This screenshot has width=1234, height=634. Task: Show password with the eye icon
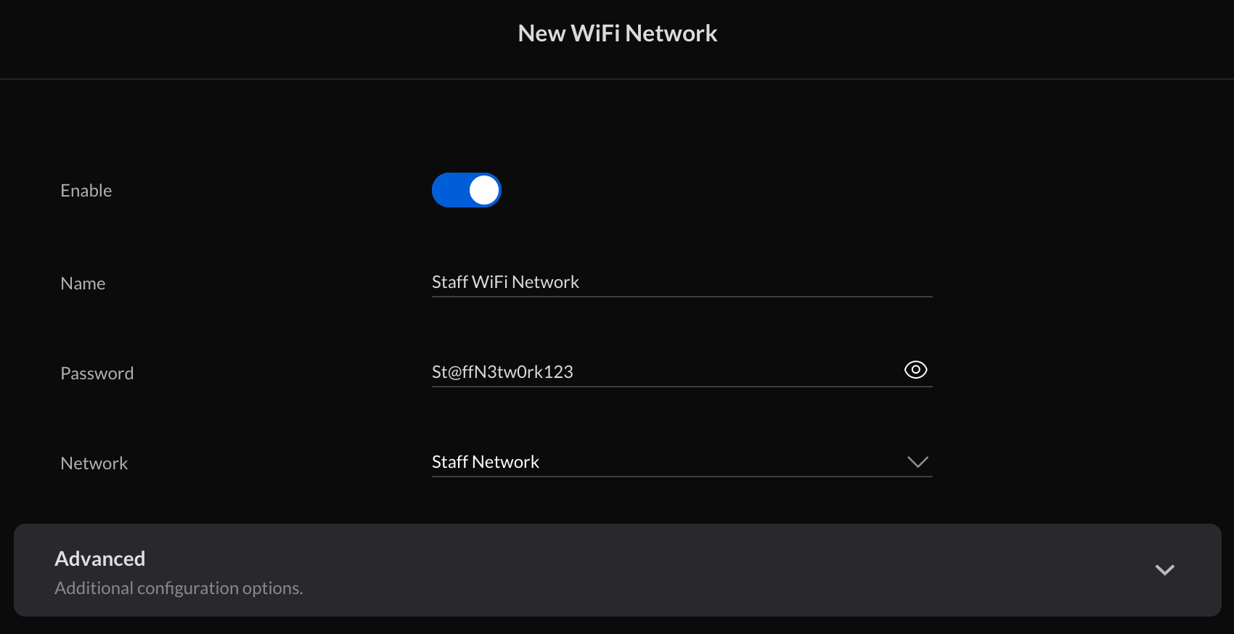point(916,370)
